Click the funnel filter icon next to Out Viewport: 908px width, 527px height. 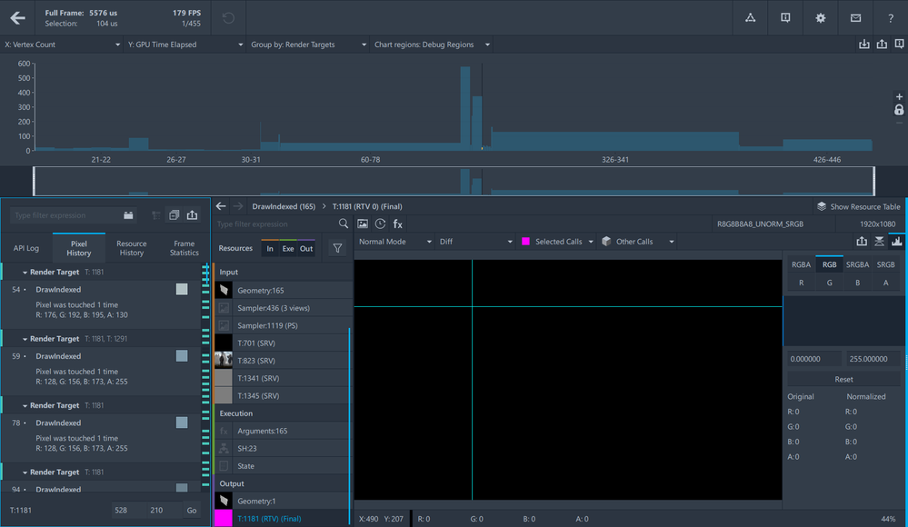(337, 248)
